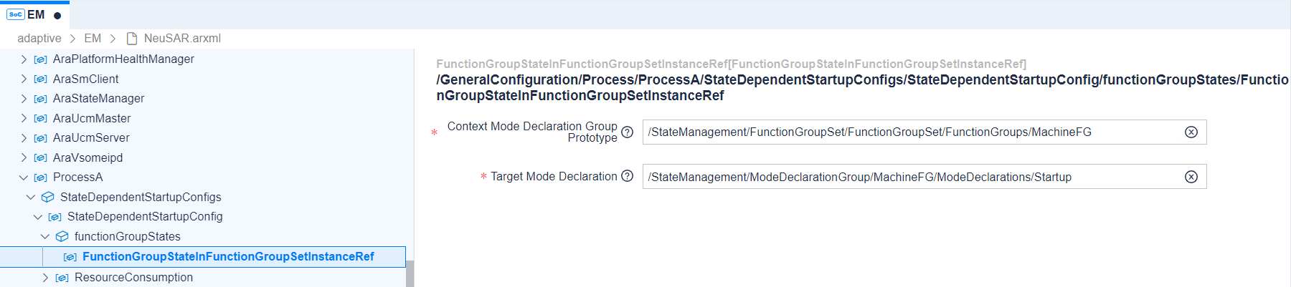Screen dimensions: 1291x287
Task: Click the StateDependentStartupConfigs cube icon
Action: (48, 197)
